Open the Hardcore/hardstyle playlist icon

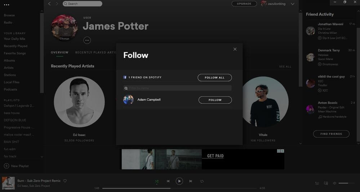(320, 117)
